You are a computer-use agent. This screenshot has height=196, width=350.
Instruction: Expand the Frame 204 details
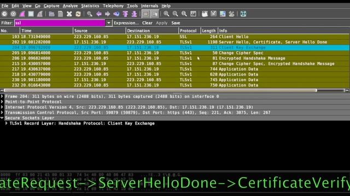(x=2, y=96)
